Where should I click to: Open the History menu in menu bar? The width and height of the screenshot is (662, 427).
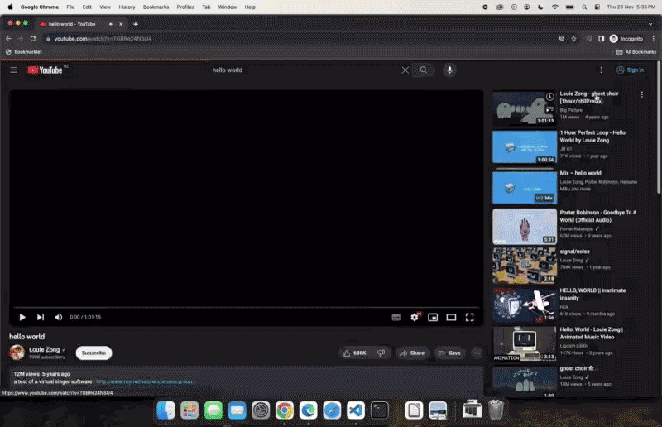(x=127, y=7)
